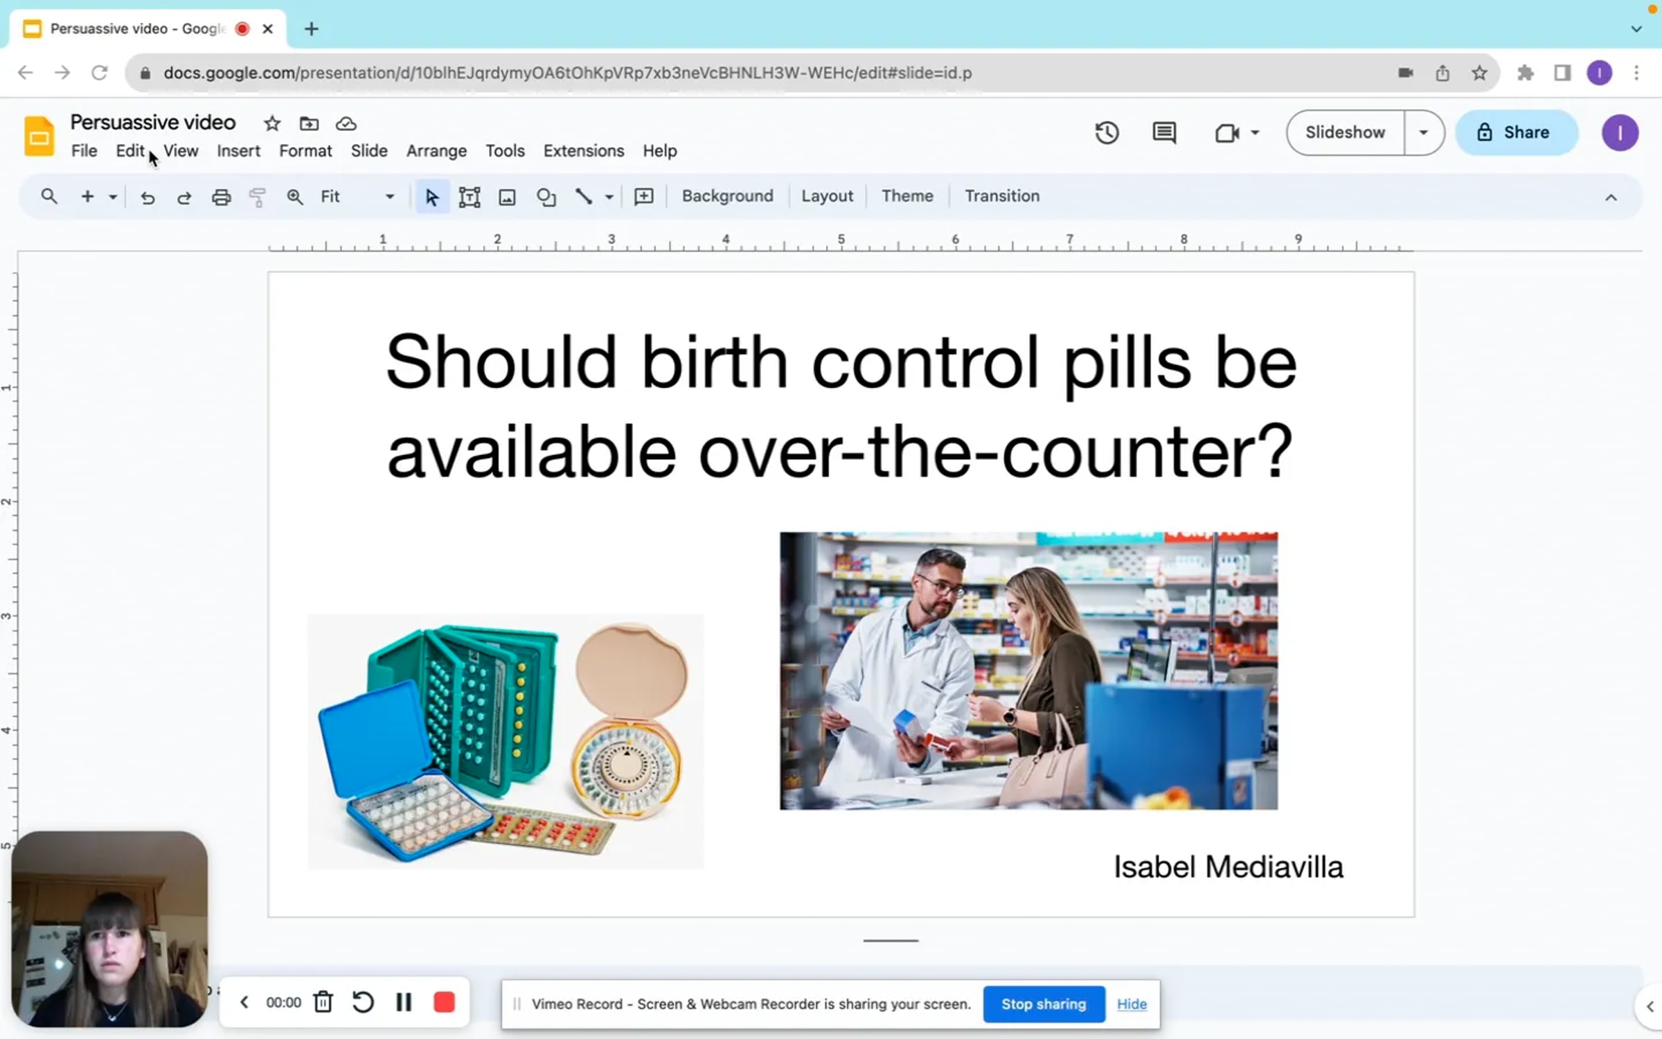Open version history clock icon
This screenshot has width=1662, height=1039.
pos(1107,132)
